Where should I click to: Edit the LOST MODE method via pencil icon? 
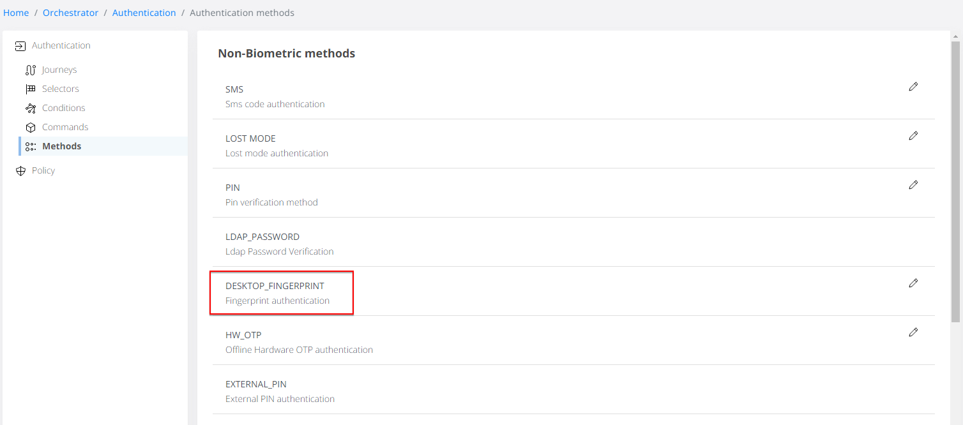[x=913, y=135]
